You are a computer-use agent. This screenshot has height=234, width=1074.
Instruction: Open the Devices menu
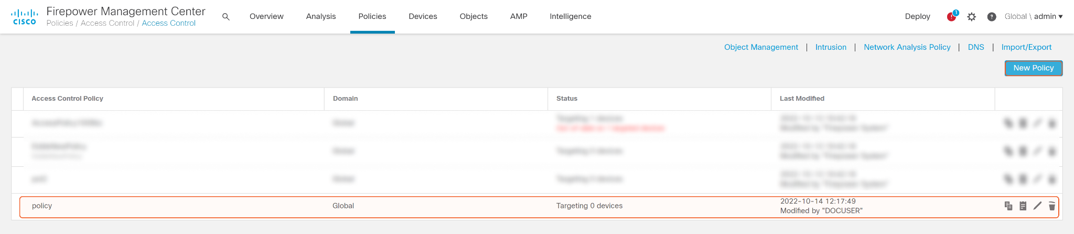click(x=423, y=17)
